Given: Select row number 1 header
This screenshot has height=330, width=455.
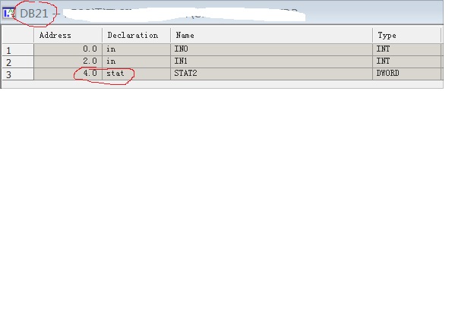Looking at the screenshot, I should click(17, 50).
